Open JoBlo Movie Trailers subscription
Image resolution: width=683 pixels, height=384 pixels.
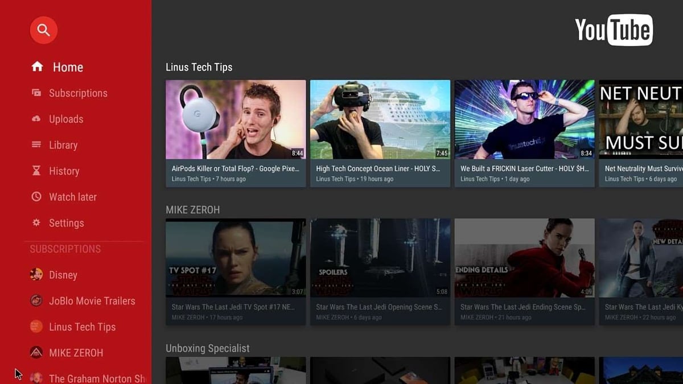coord(92,300)
